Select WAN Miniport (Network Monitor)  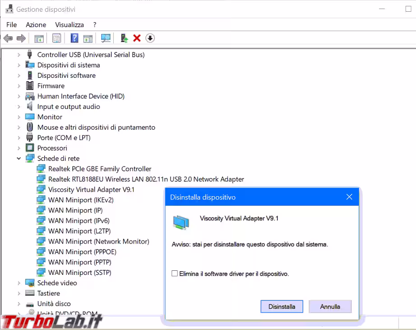click(99, 241)
